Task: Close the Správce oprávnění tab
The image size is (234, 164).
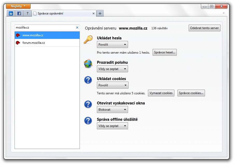Action: pos(94,13)
